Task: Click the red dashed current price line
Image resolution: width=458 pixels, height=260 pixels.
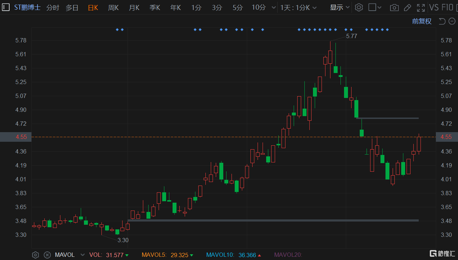Action: tap(234, 137)
